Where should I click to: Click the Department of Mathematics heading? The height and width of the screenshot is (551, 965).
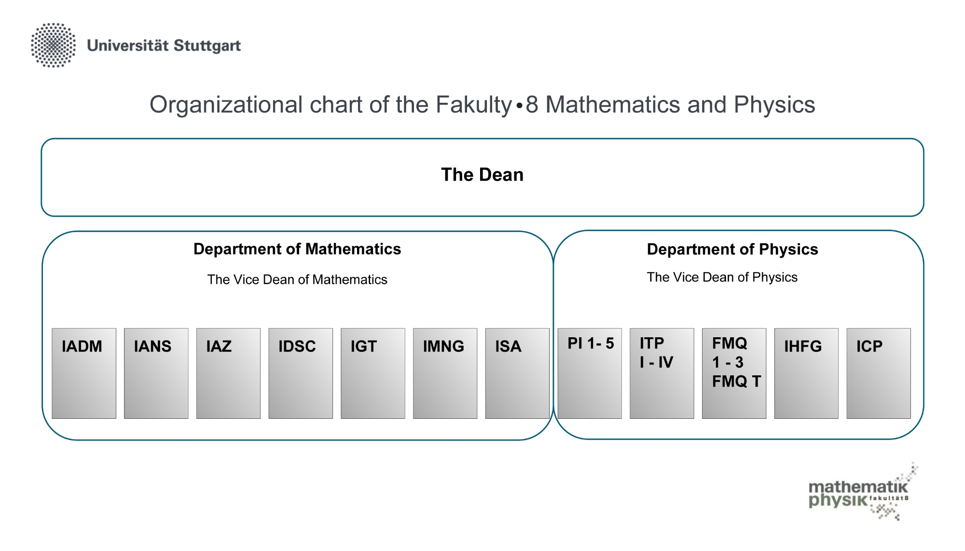point(297,249)
